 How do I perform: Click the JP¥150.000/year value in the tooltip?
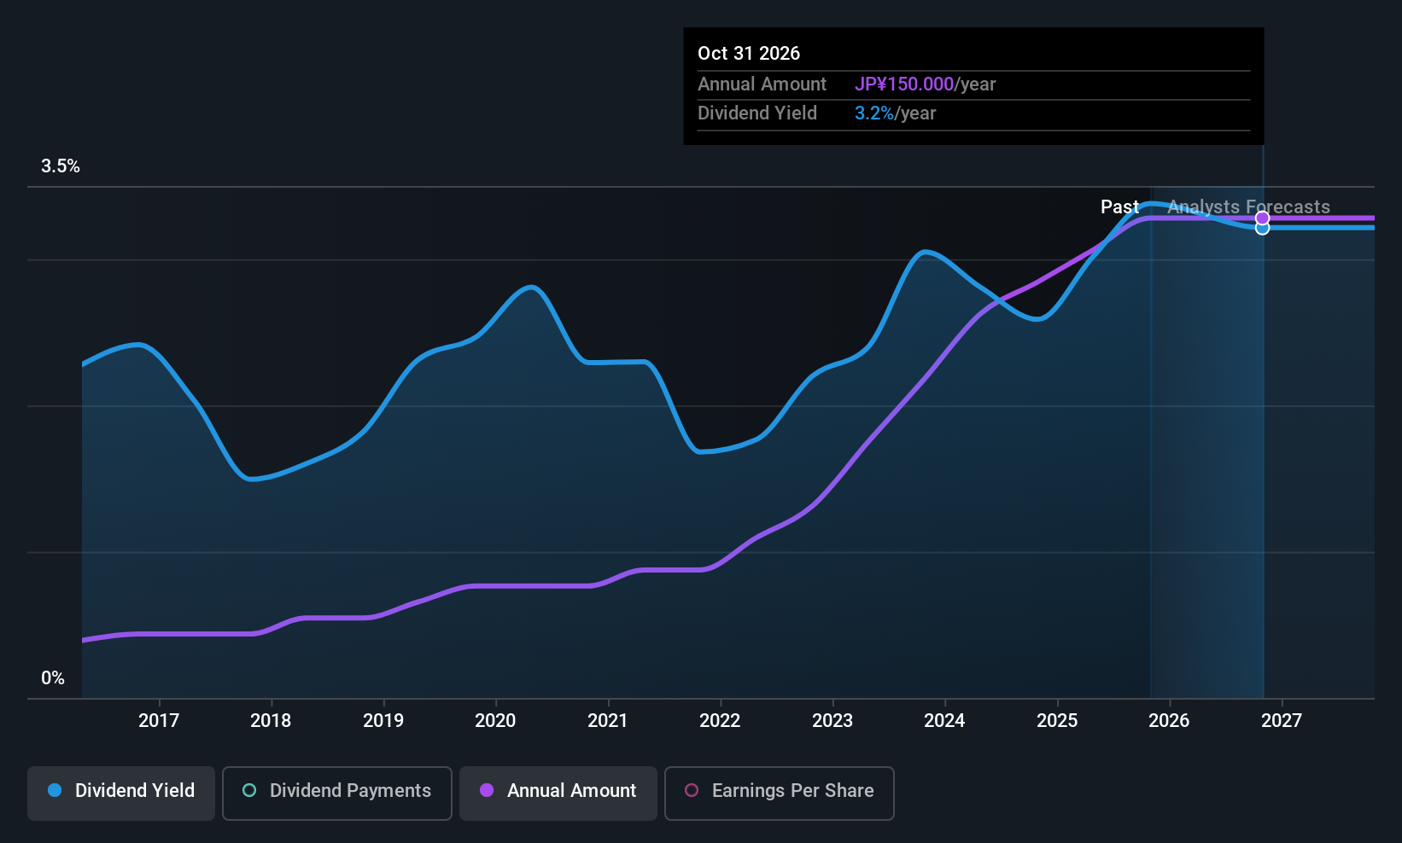[x=926, y=84]
